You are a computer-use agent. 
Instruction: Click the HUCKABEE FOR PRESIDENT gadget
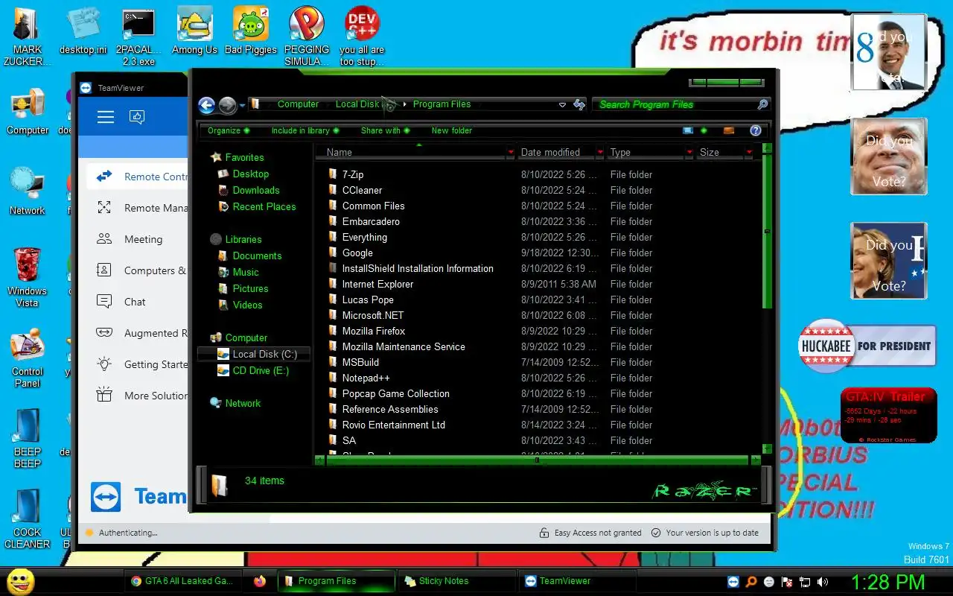point(867,346)
